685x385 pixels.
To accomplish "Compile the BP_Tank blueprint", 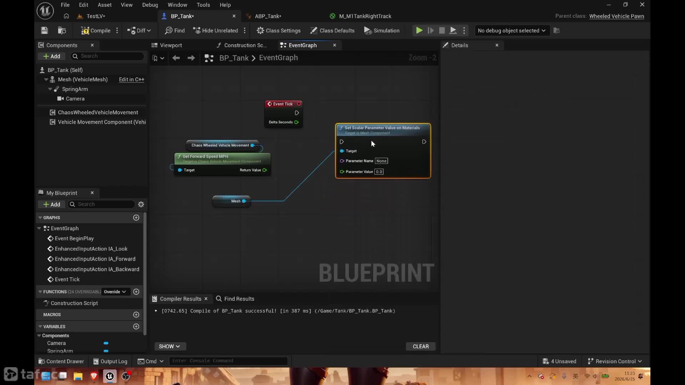I will (x=96, y=31).
